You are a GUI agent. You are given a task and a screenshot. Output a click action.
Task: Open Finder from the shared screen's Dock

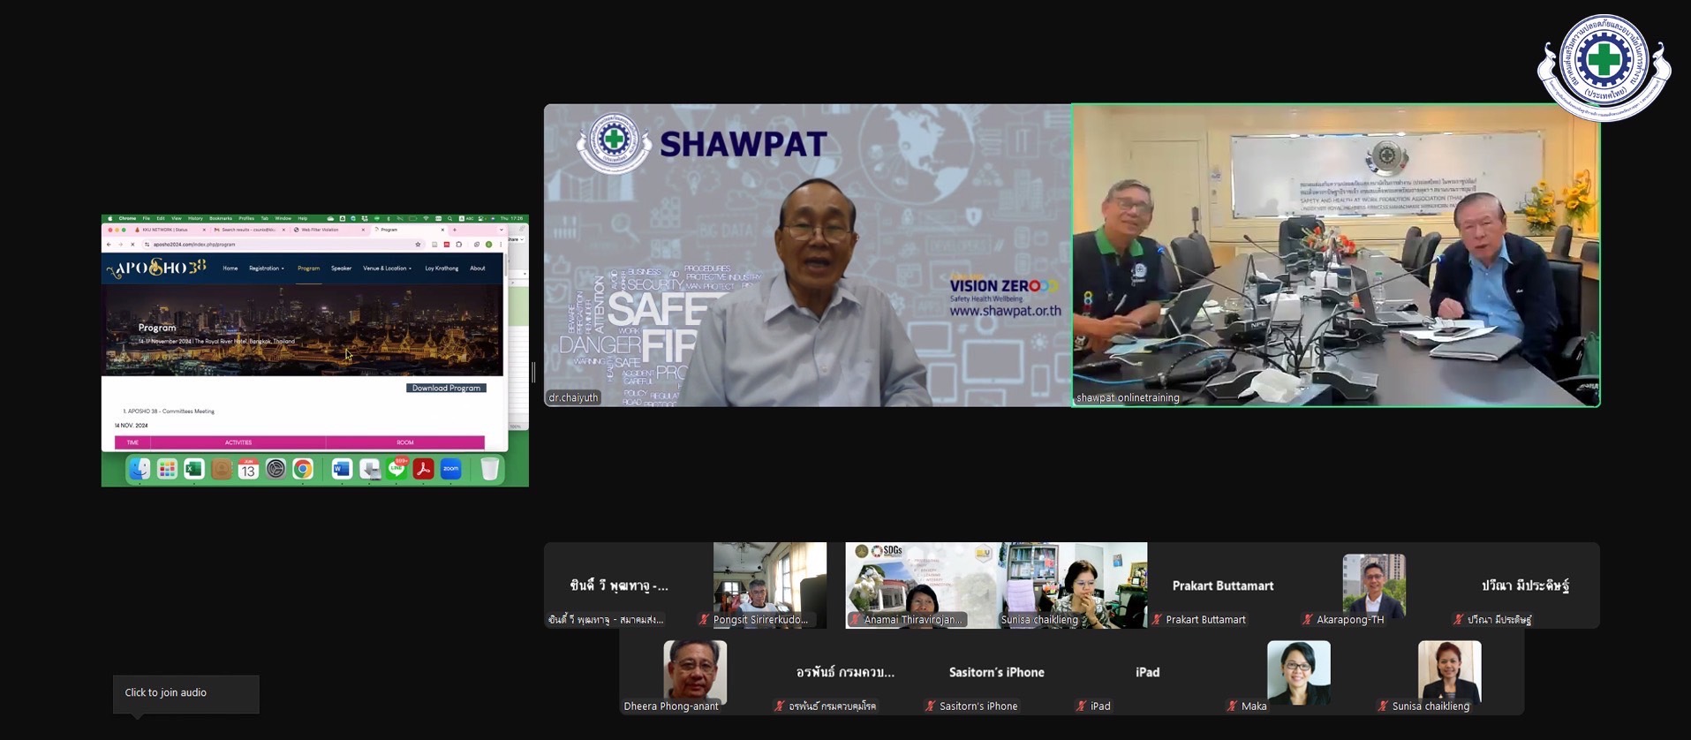[x=140, y=470]
